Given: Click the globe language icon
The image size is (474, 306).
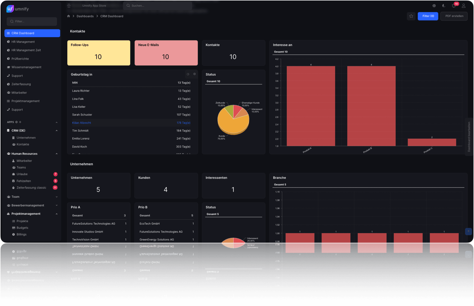Looking at the screenshot, I should coord(434,6).
